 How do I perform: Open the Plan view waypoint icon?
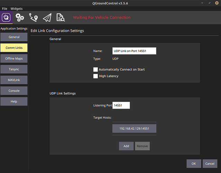pos(34,17)
